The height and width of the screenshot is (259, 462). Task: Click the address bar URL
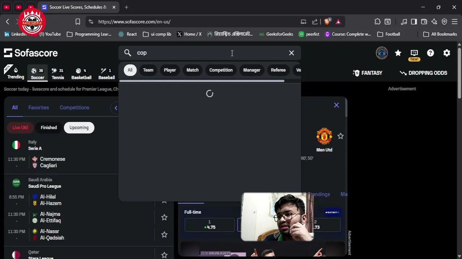pos(134,22)
